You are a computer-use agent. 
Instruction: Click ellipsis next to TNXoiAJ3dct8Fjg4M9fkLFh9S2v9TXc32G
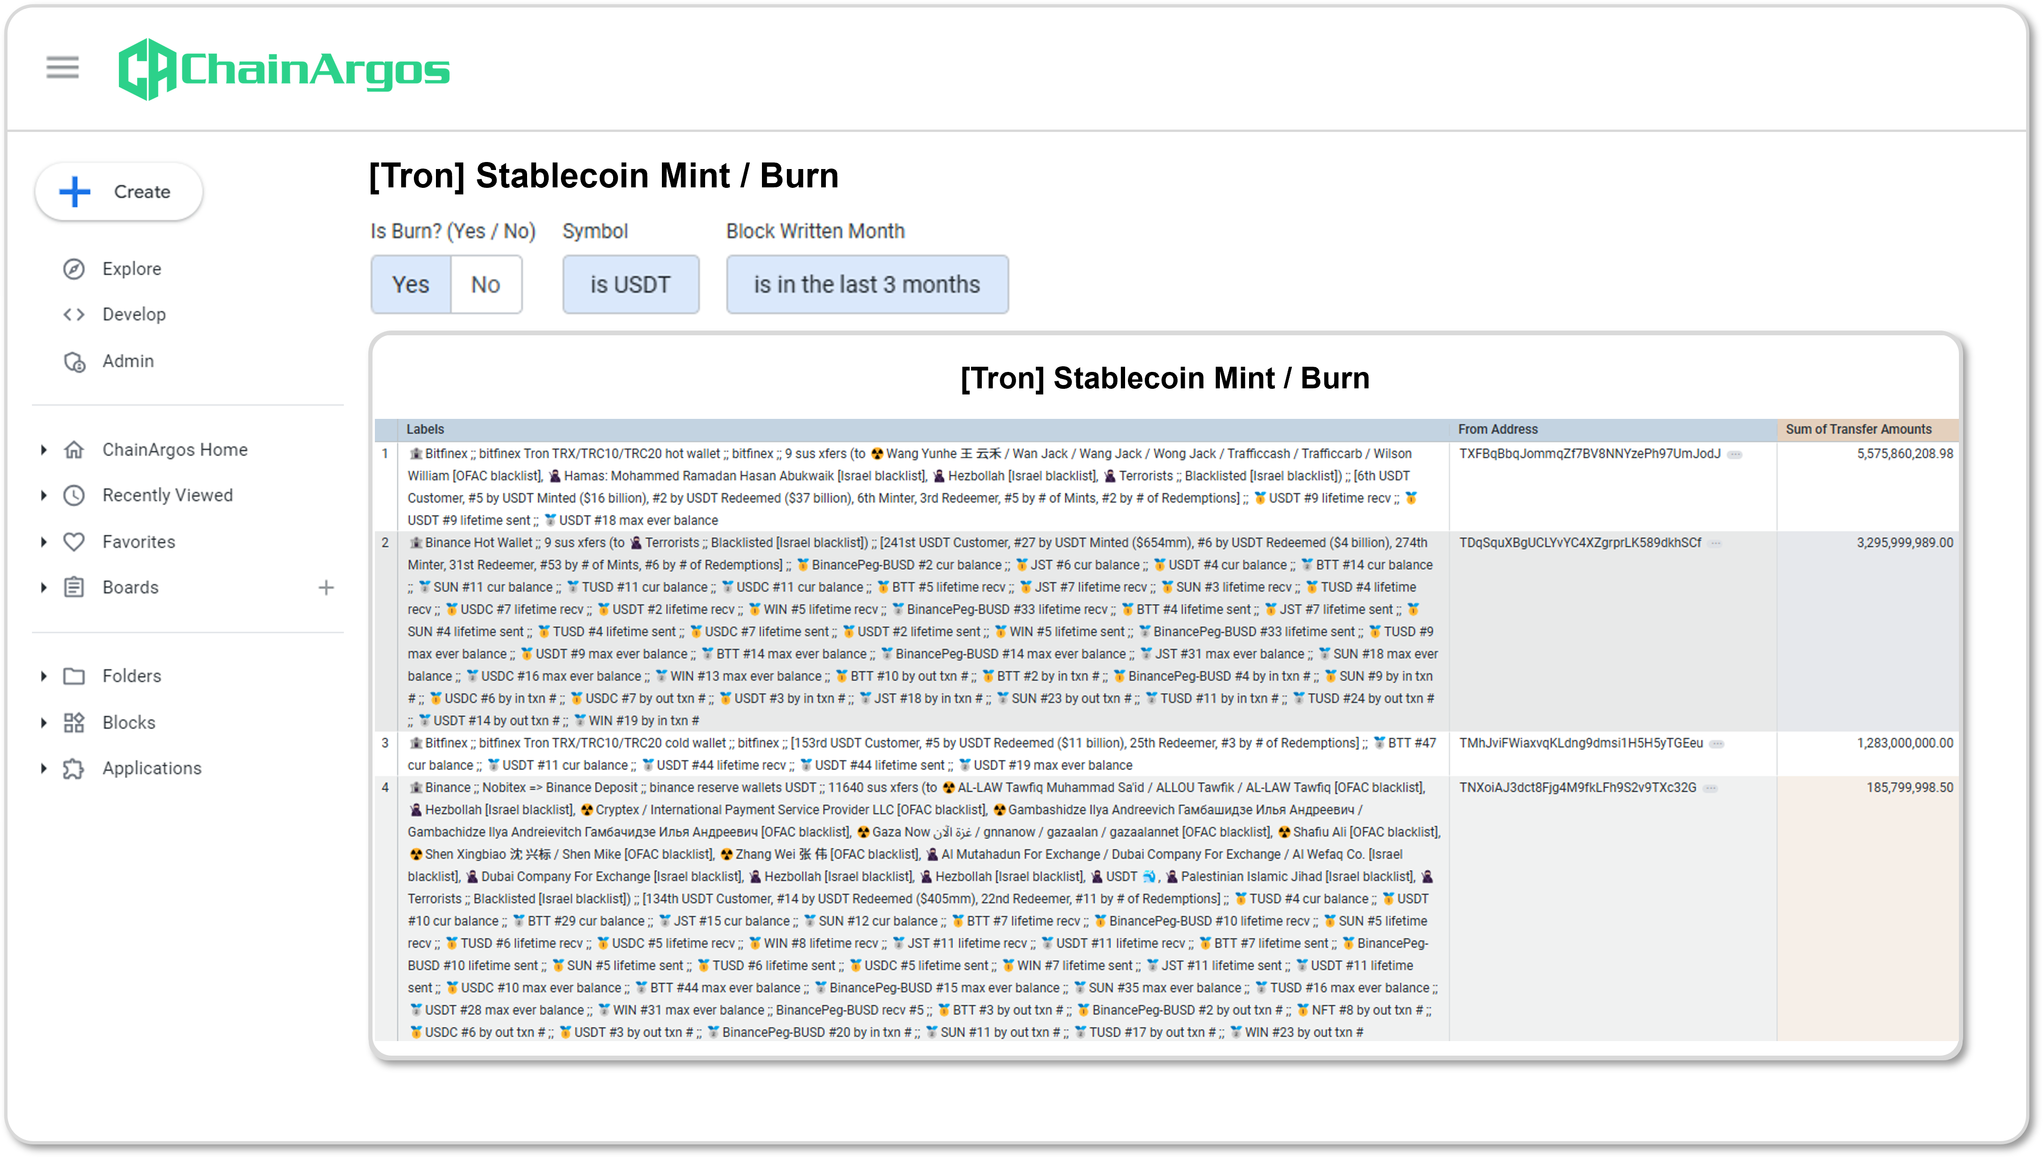pyautogui.click(x=1710, y=788)
